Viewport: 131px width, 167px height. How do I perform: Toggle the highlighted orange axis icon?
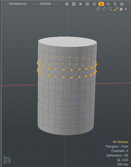101,4
